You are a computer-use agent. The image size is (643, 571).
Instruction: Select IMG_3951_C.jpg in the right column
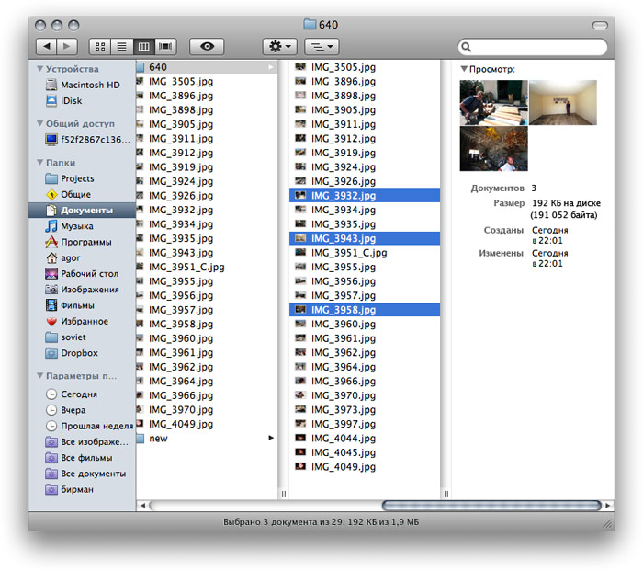tap(347, 253)
